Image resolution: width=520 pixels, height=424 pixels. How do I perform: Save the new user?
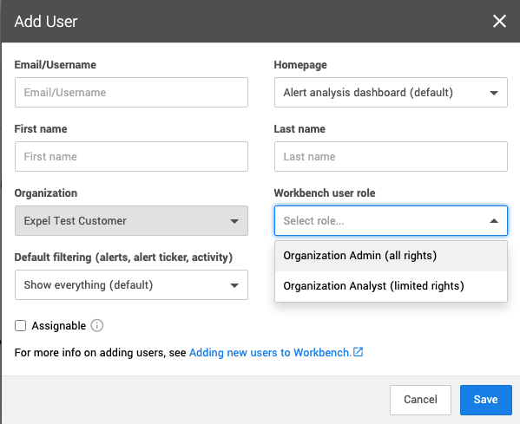click(485, 400)
